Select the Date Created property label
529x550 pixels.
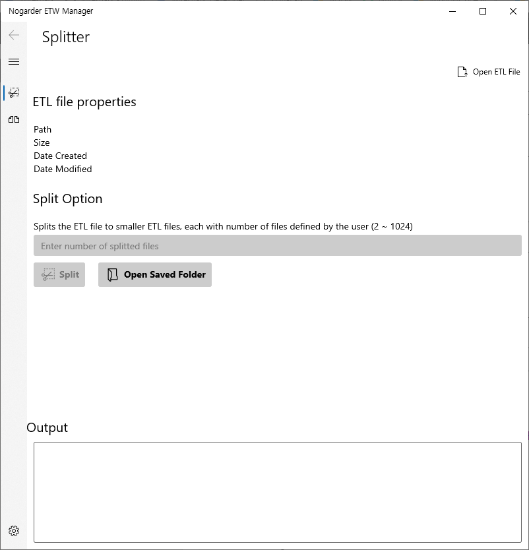pos(60,156)
